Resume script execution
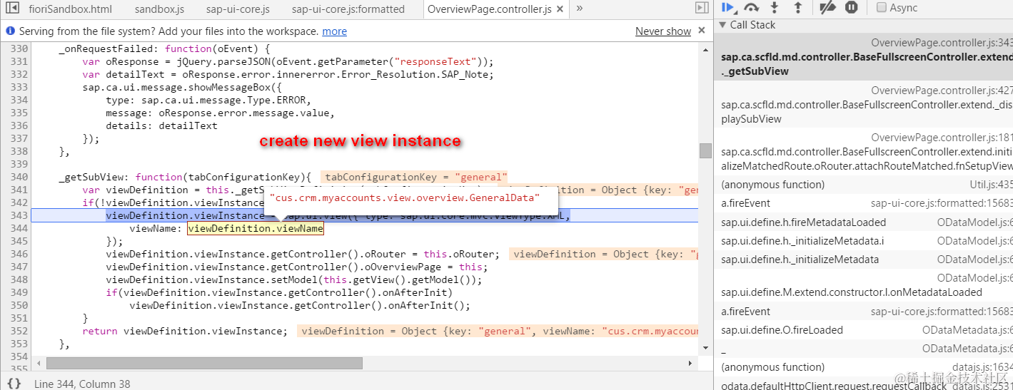The height and width of the screenshot is (390, 1013). point(728,8)
